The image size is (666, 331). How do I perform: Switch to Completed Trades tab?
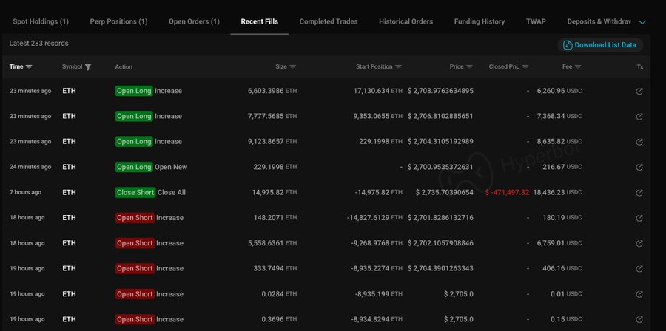(x=329, y=21)
